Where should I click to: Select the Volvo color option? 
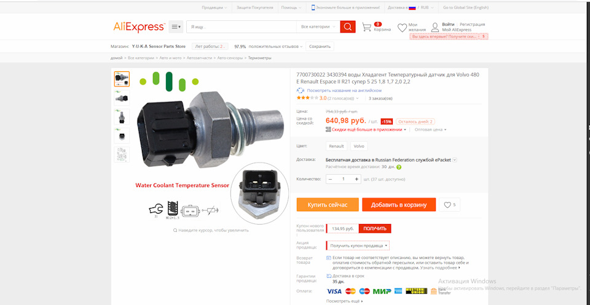coord(359,146)
